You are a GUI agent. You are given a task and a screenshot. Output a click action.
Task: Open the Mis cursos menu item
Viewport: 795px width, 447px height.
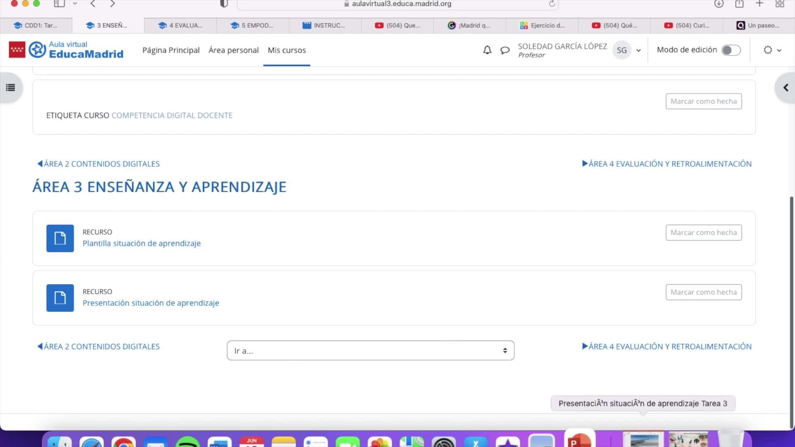pos(287,50)
